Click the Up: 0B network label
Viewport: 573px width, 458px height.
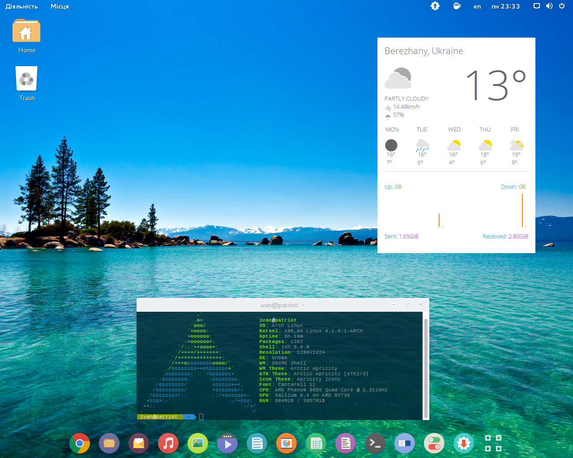coord(393,187)
